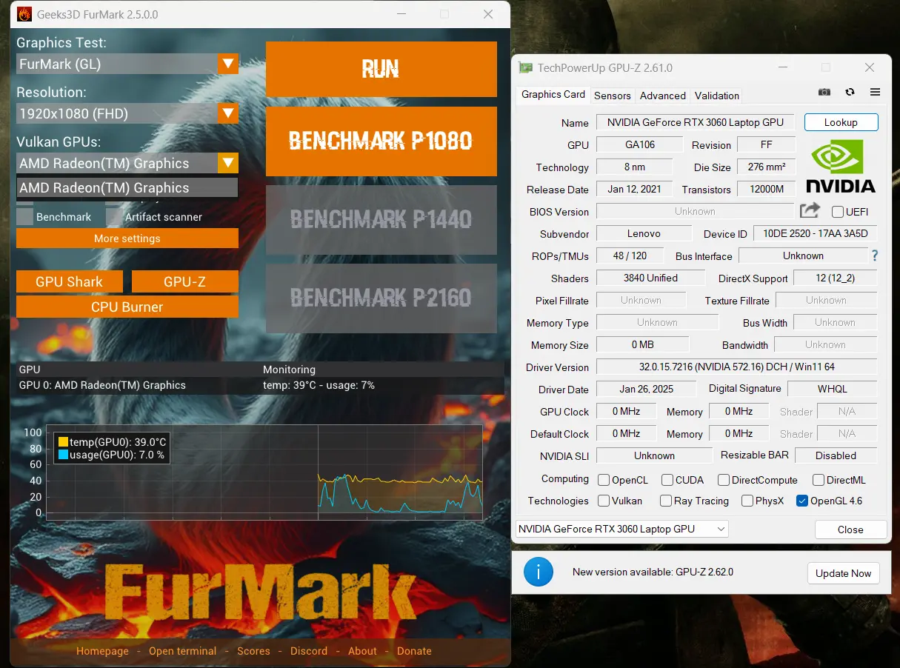Toggle the OpenCL checkbox
This screenshot has height=668, width=900.
pyautogui.click(x=604, y=480)
